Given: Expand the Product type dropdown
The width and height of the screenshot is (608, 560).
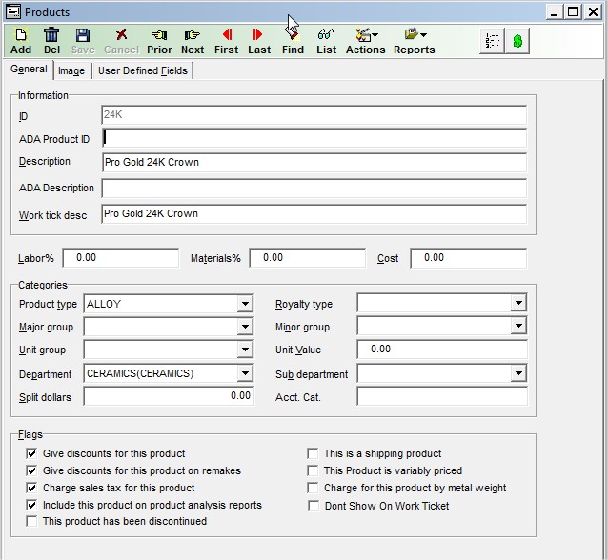Looking at the screenshot, I should pos(245,304).
